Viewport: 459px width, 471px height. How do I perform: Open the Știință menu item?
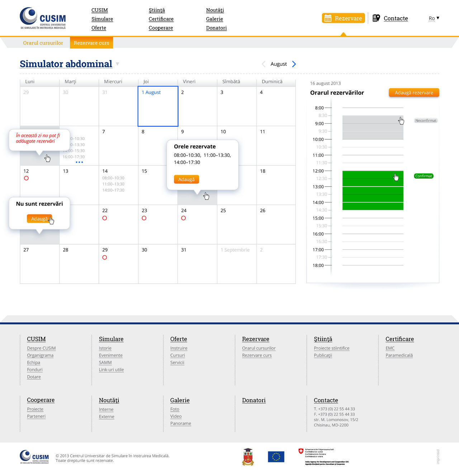pyautogui.click(x=157, y=10)
